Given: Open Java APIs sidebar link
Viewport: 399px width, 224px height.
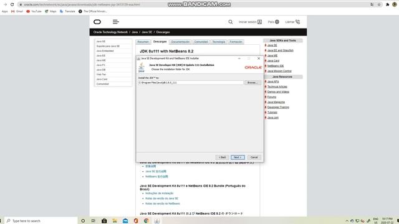Looking at the screenshot, I should click(x=273, y=82).
